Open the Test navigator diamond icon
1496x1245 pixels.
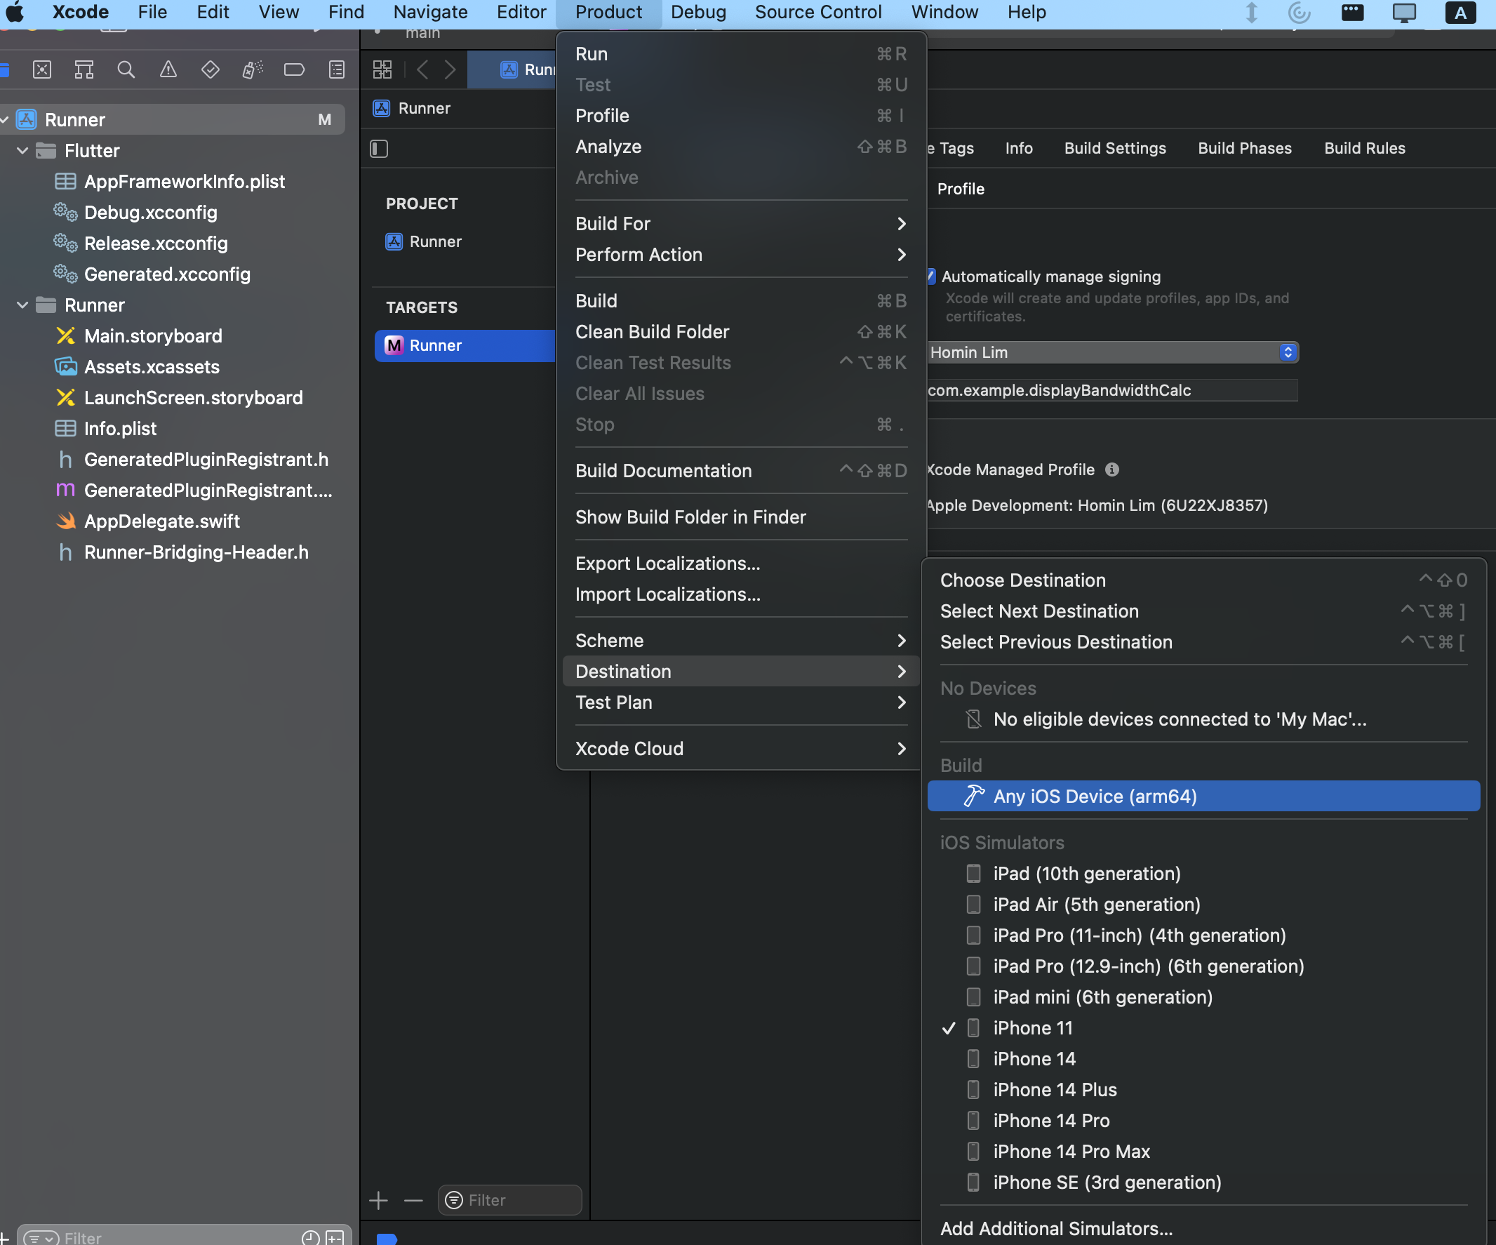(x=210, y=69)
